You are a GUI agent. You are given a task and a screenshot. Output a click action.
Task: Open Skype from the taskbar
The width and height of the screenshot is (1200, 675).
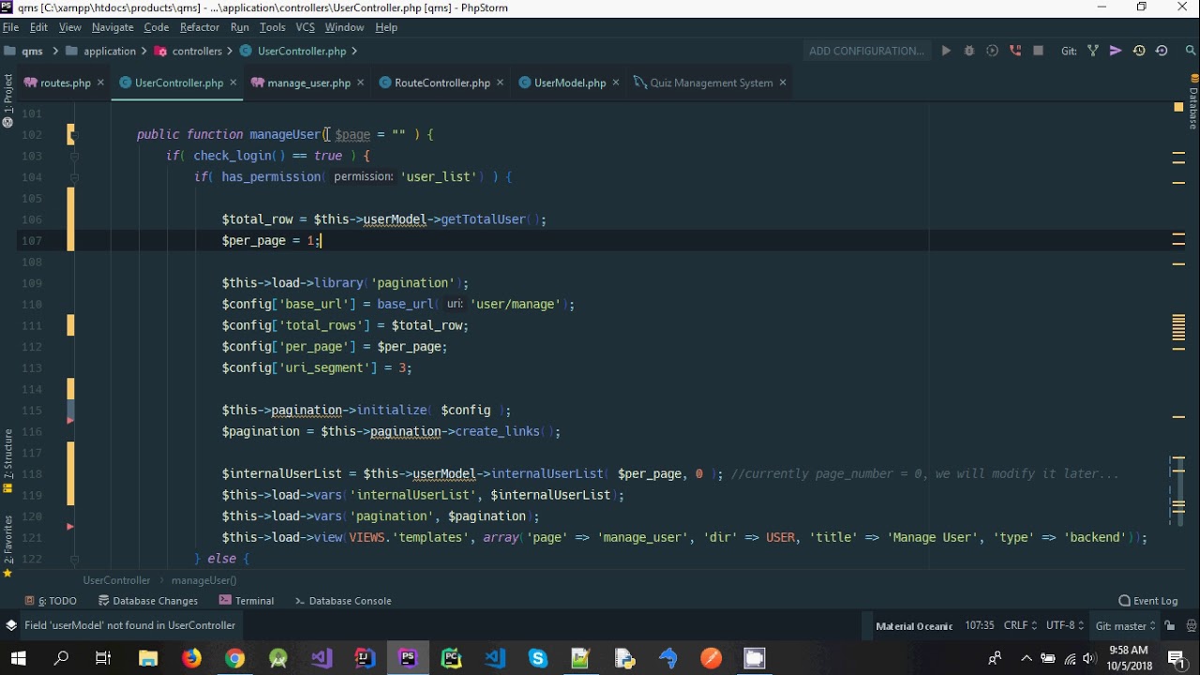(x=537, y=658)
